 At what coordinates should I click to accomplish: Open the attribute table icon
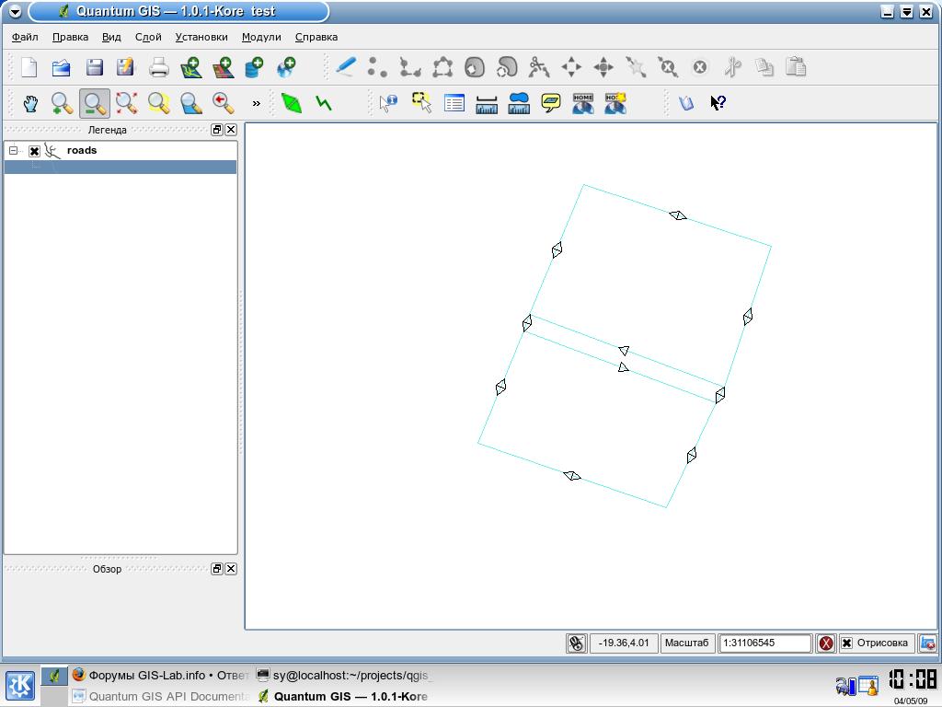(454, 103)
